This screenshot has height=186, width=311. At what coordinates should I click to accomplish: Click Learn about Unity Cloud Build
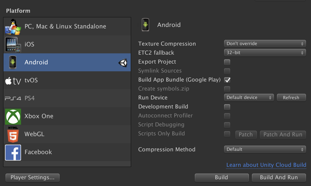(x=266, y=165)
